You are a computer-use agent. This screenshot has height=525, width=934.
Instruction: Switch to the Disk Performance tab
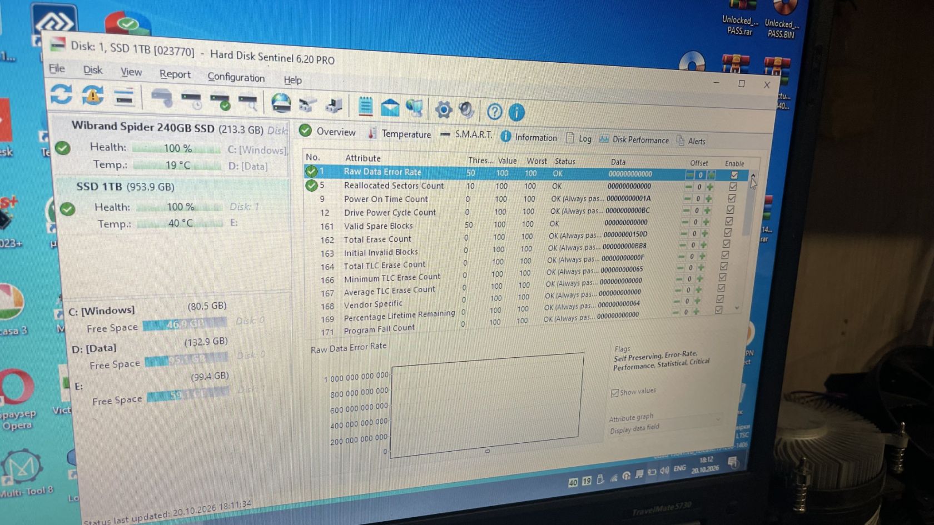(634, 139)
